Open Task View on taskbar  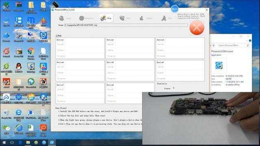(12, 142)
